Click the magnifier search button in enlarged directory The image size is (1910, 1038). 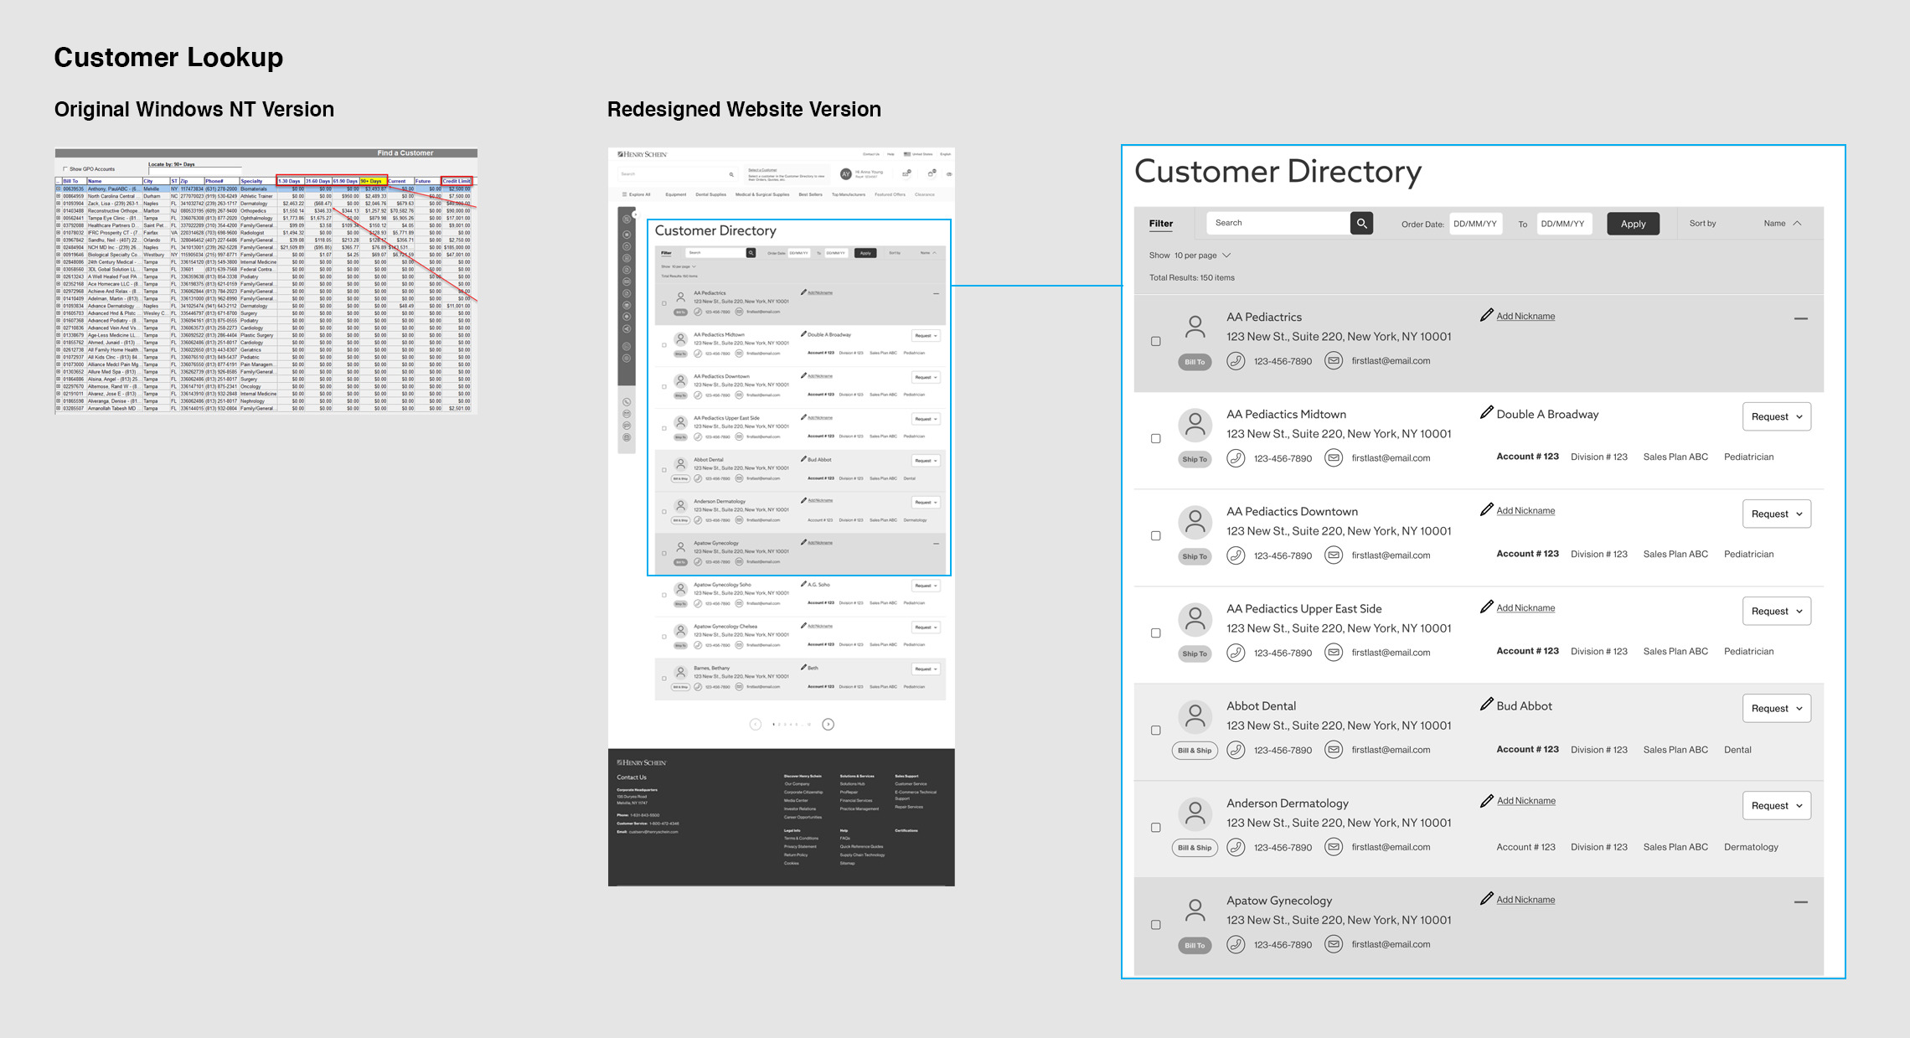(x=1361, y=223)
